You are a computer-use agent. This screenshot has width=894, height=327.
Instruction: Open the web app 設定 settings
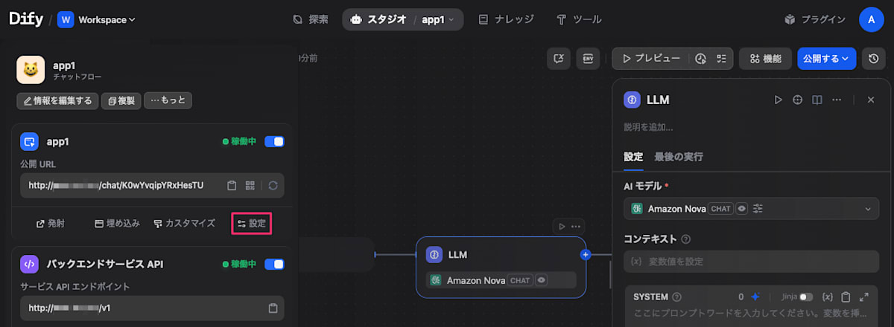(x=251, y=223)
